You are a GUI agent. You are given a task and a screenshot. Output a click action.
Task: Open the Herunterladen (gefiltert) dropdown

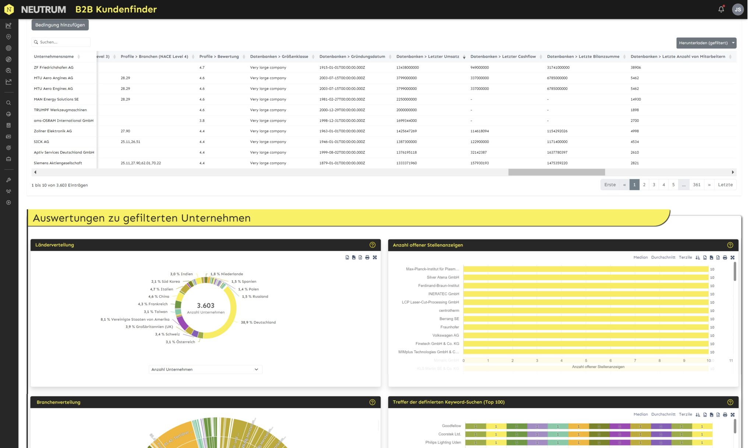click(x=706, y=43)
